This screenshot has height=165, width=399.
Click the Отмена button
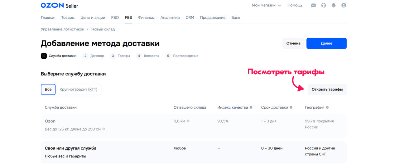click(293, 44)
